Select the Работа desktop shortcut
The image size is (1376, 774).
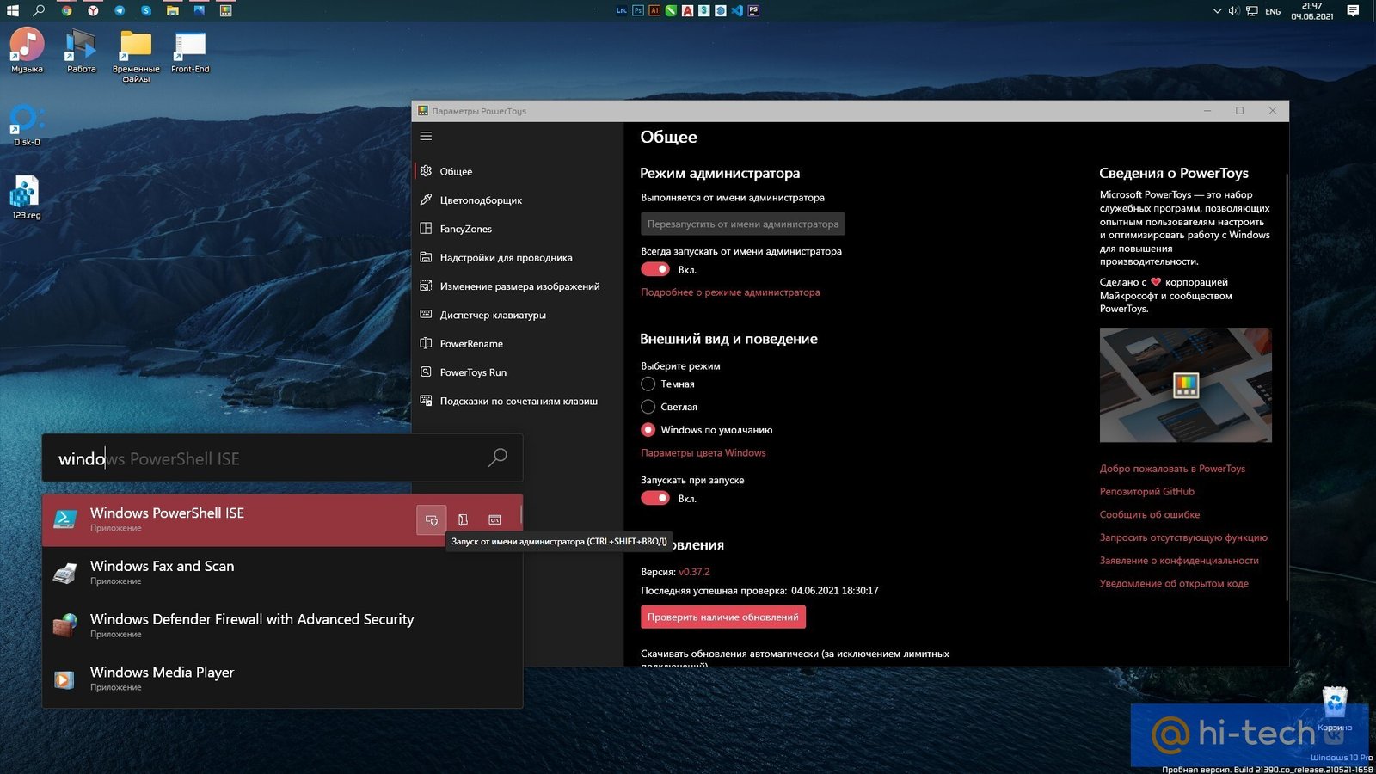(x=82, y=50)
